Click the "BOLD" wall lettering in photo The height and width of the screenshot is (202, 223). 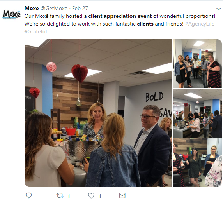tap(154, 97)
